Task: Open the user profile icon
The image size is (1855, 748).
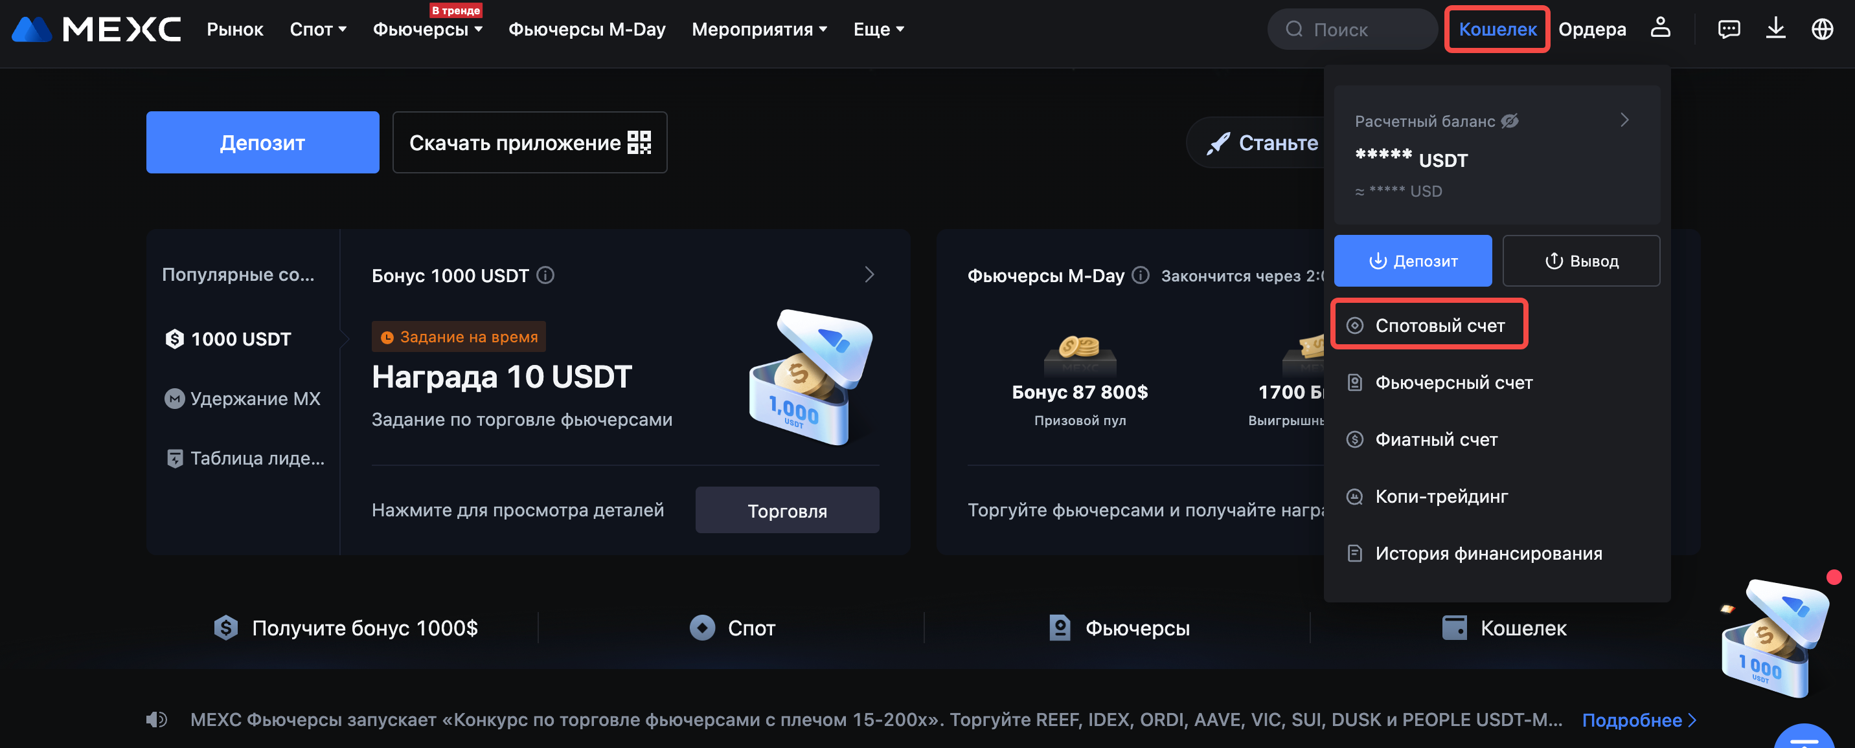Action: click(1661, 28)
